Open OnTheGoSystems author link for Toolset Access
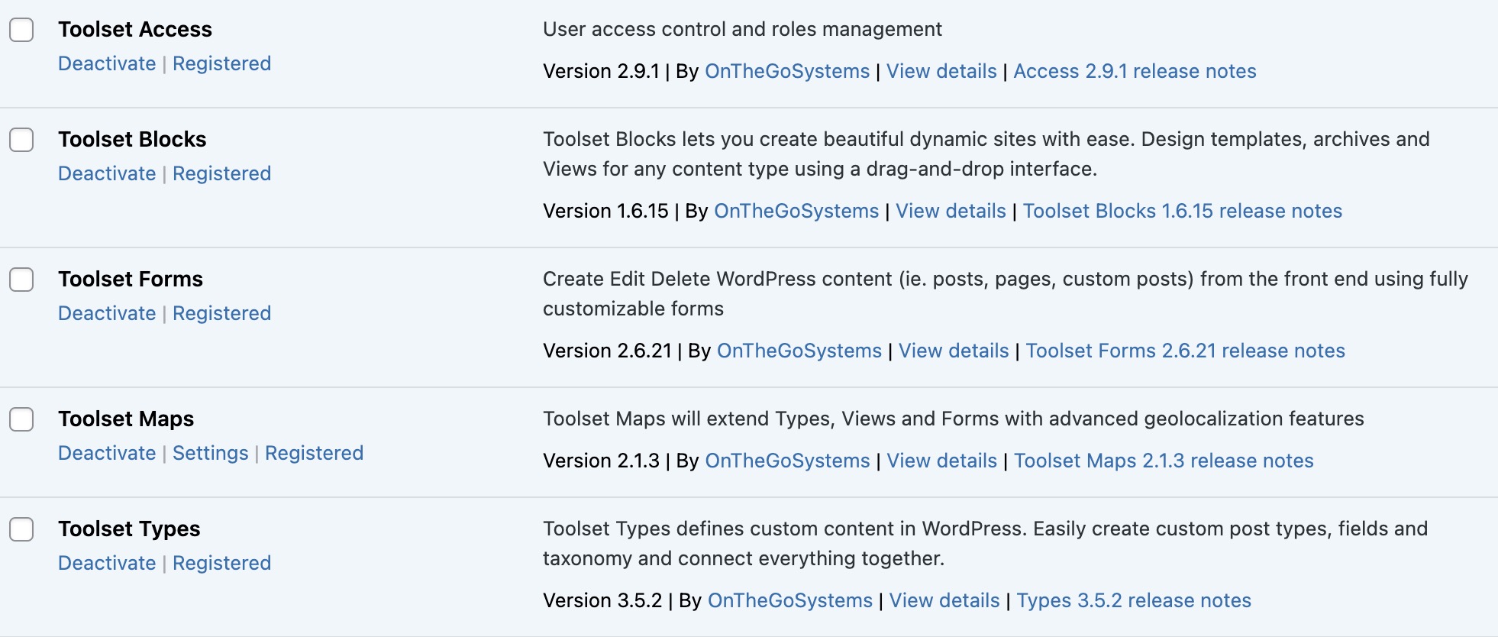The image size is (1498, 637). 787,71
